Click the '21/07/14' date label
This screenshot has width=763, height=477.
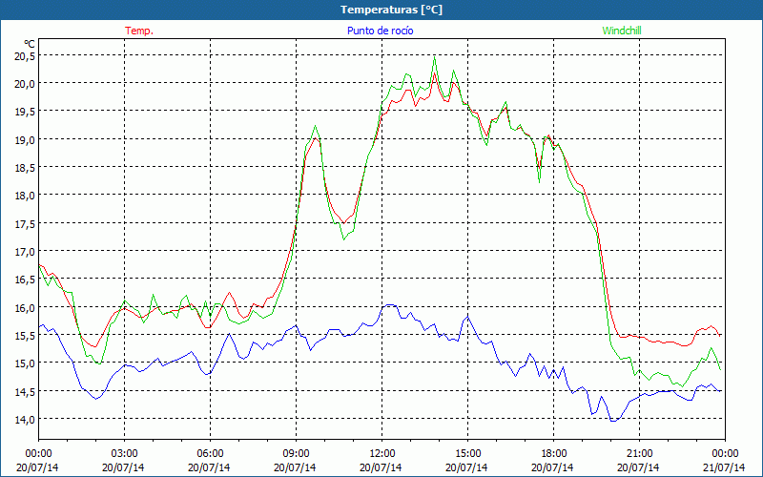coord(724,467)
